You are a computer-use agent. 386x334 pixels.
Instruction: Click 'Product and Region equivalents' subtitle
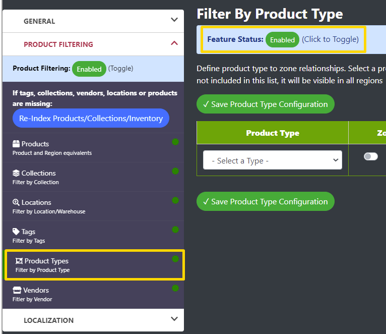click(x=52, y=153)
